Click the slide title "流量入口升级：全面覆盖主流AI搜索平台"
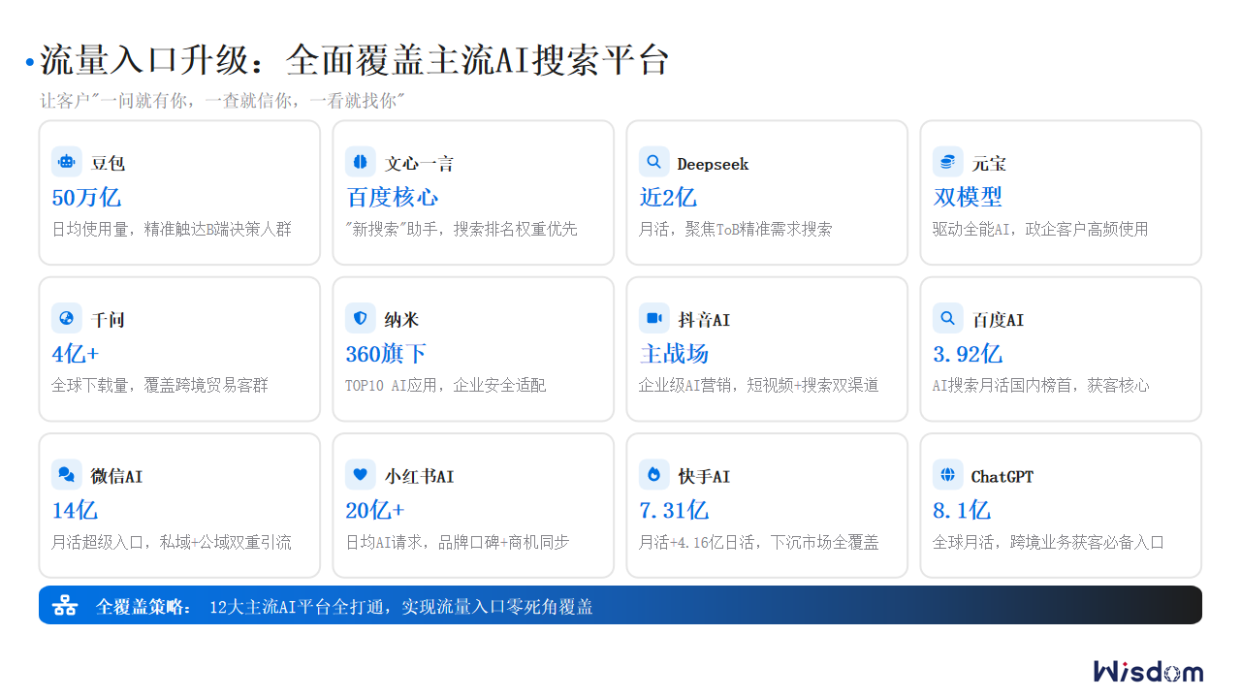 coord(354,61)
